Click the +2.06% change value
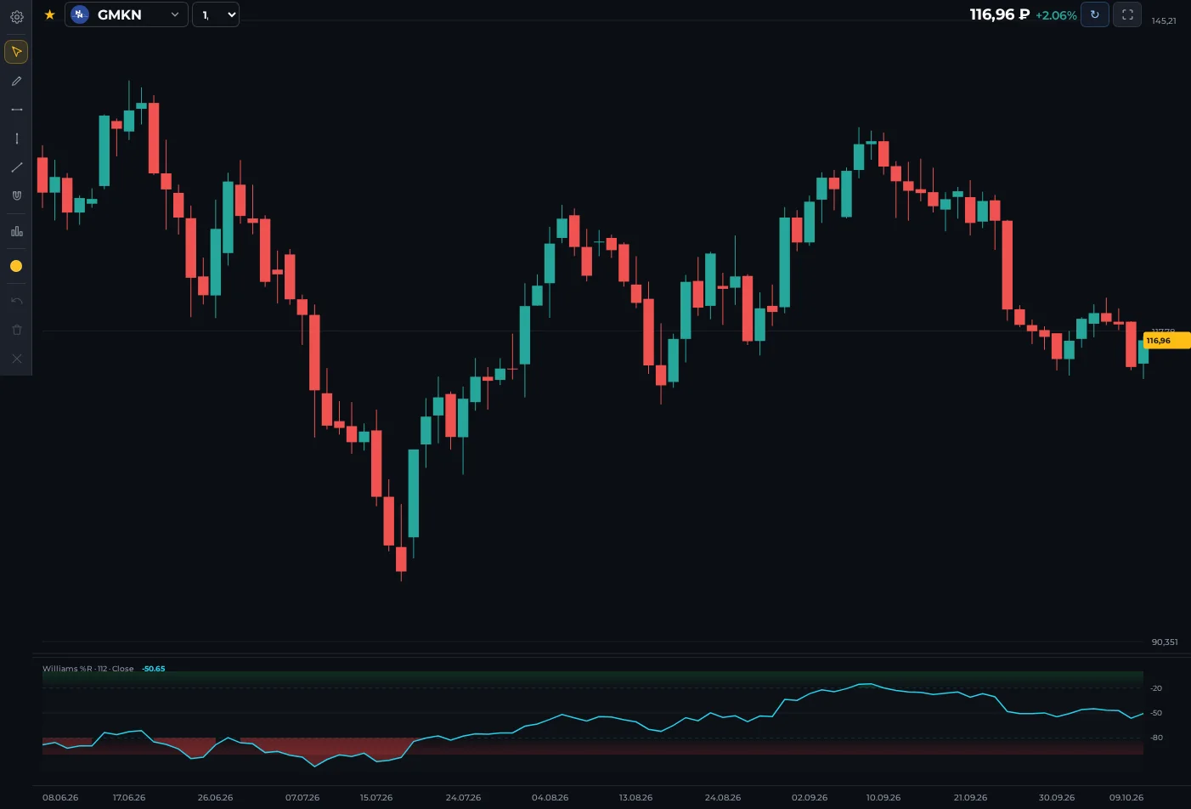Viewport: 1191px width, 809px height. click(1056, 15)
